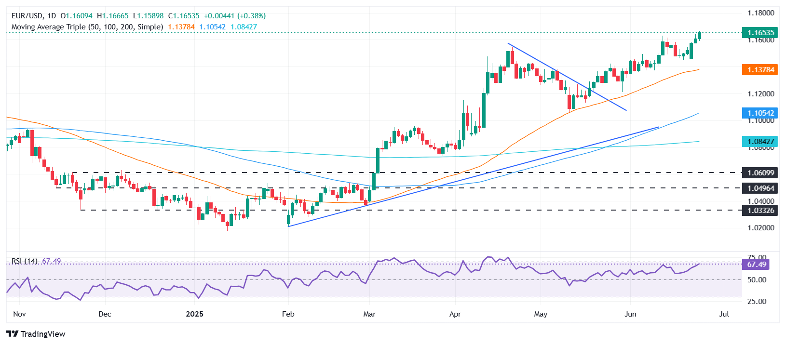Select the cyan 1.08427 axis price tag
The width and height of the screenshot is (786, 345).
(x=760, y=142)
